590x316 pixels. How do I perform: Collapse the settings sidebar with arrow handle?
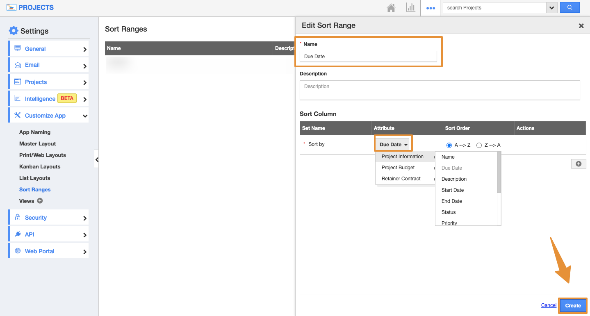pyautogui.click(x=96, y=159)
